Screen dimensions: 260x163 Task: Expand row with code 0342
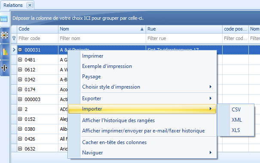pos(20,79)
